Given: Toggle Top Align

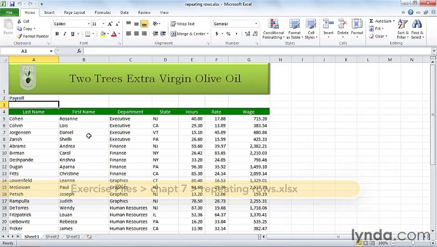Looking at the screenshot, I should 128,24.
